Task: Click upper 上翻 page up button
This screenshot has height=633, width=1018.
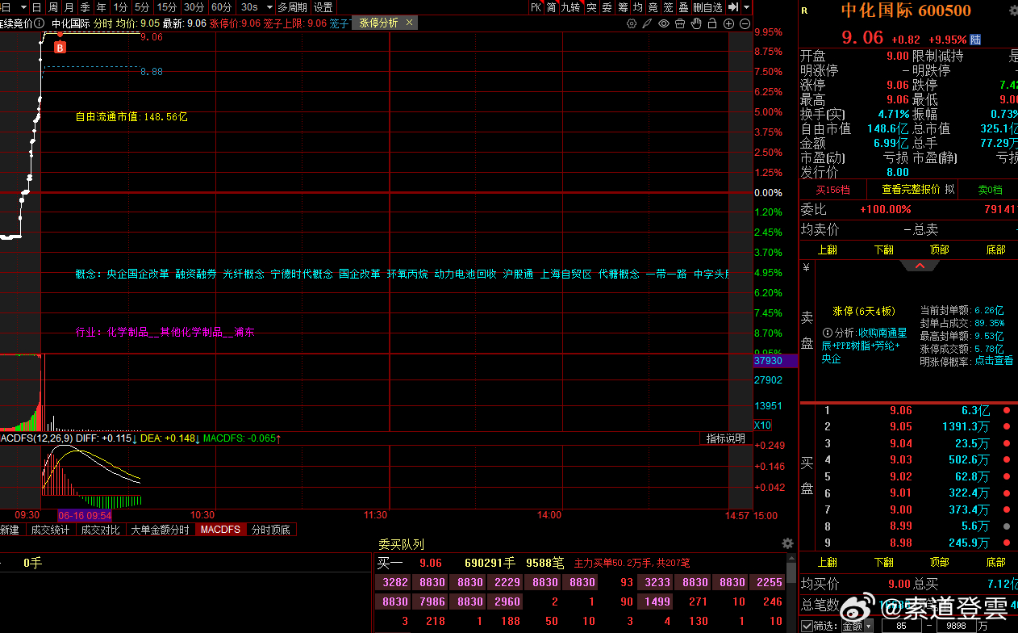Action: pyautogui.click(x=827, y=249)
